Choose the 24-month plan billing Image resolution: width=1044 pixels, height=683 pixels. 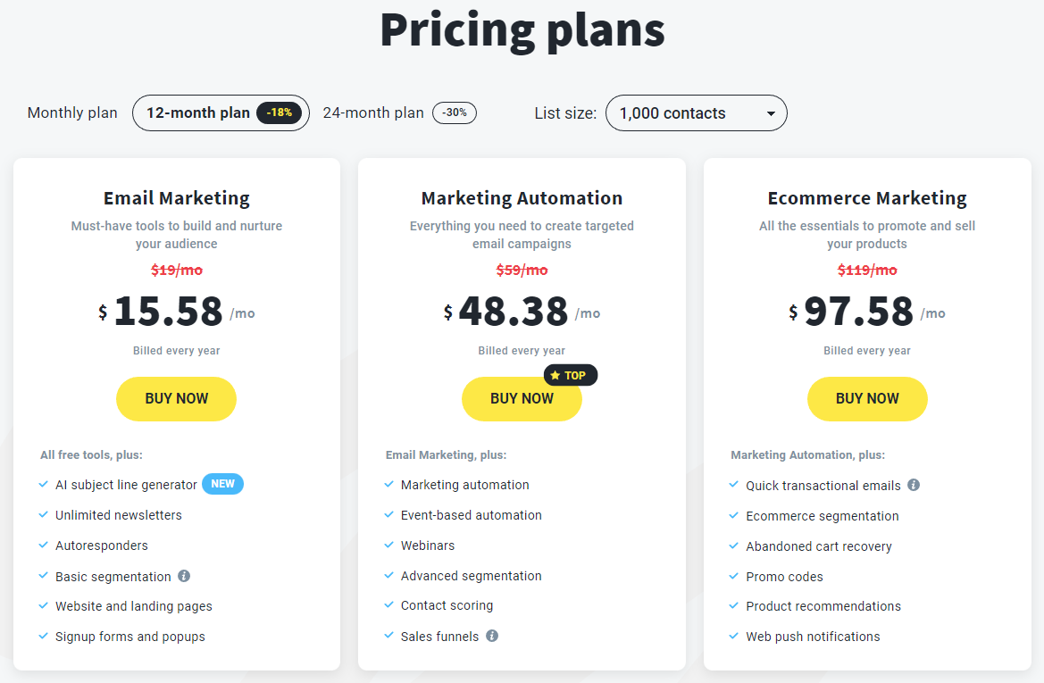coord(373,113)
